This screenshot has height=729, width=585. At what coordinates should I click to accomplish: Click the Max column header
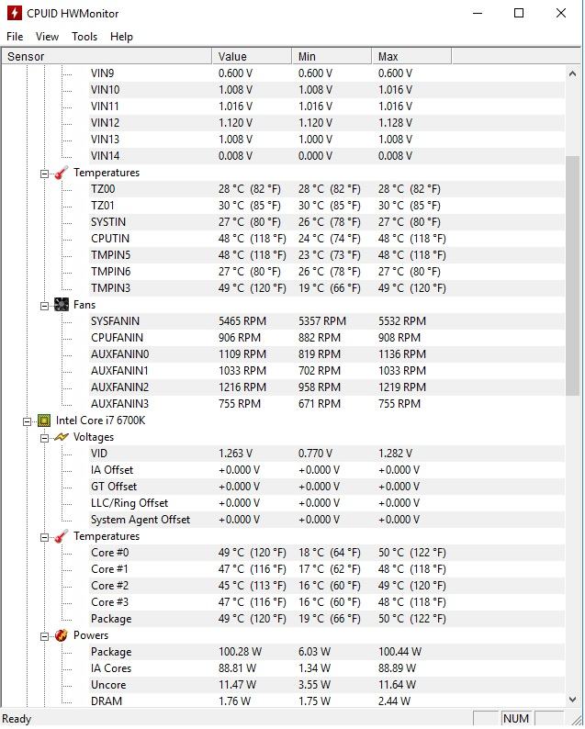pos(411,57)
